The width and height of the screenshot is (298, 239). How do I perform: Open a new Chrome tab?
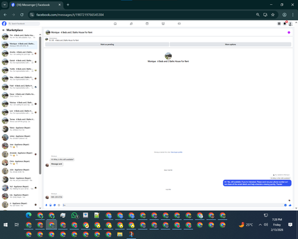68,5
